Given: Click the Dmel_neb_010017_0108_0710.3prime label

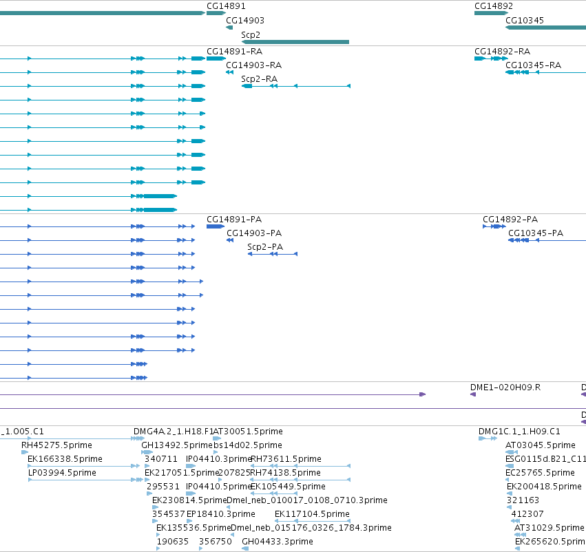Looking at the screenshot, I should tap(307, 500).
